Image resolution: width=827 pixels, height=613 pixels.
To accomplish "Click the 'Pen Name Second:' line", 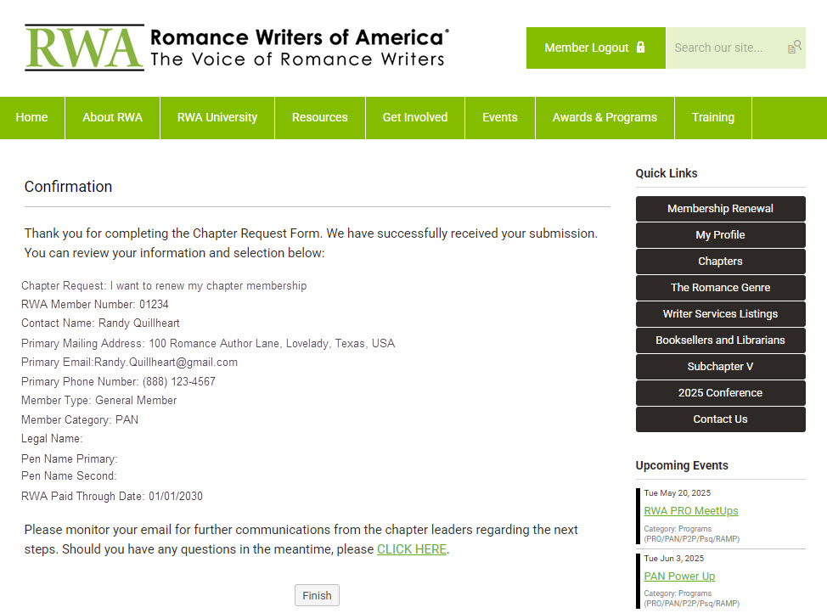I will point(69,475).
